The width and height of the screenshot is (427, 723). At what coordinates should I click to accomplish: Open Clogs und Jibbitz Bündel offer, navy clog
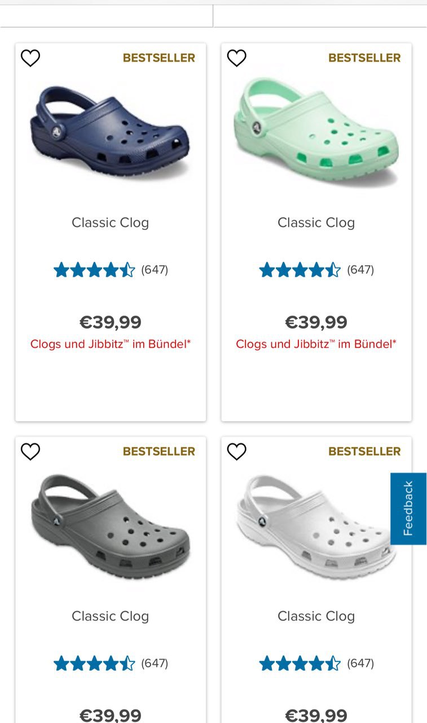click(x=111, y=344)
